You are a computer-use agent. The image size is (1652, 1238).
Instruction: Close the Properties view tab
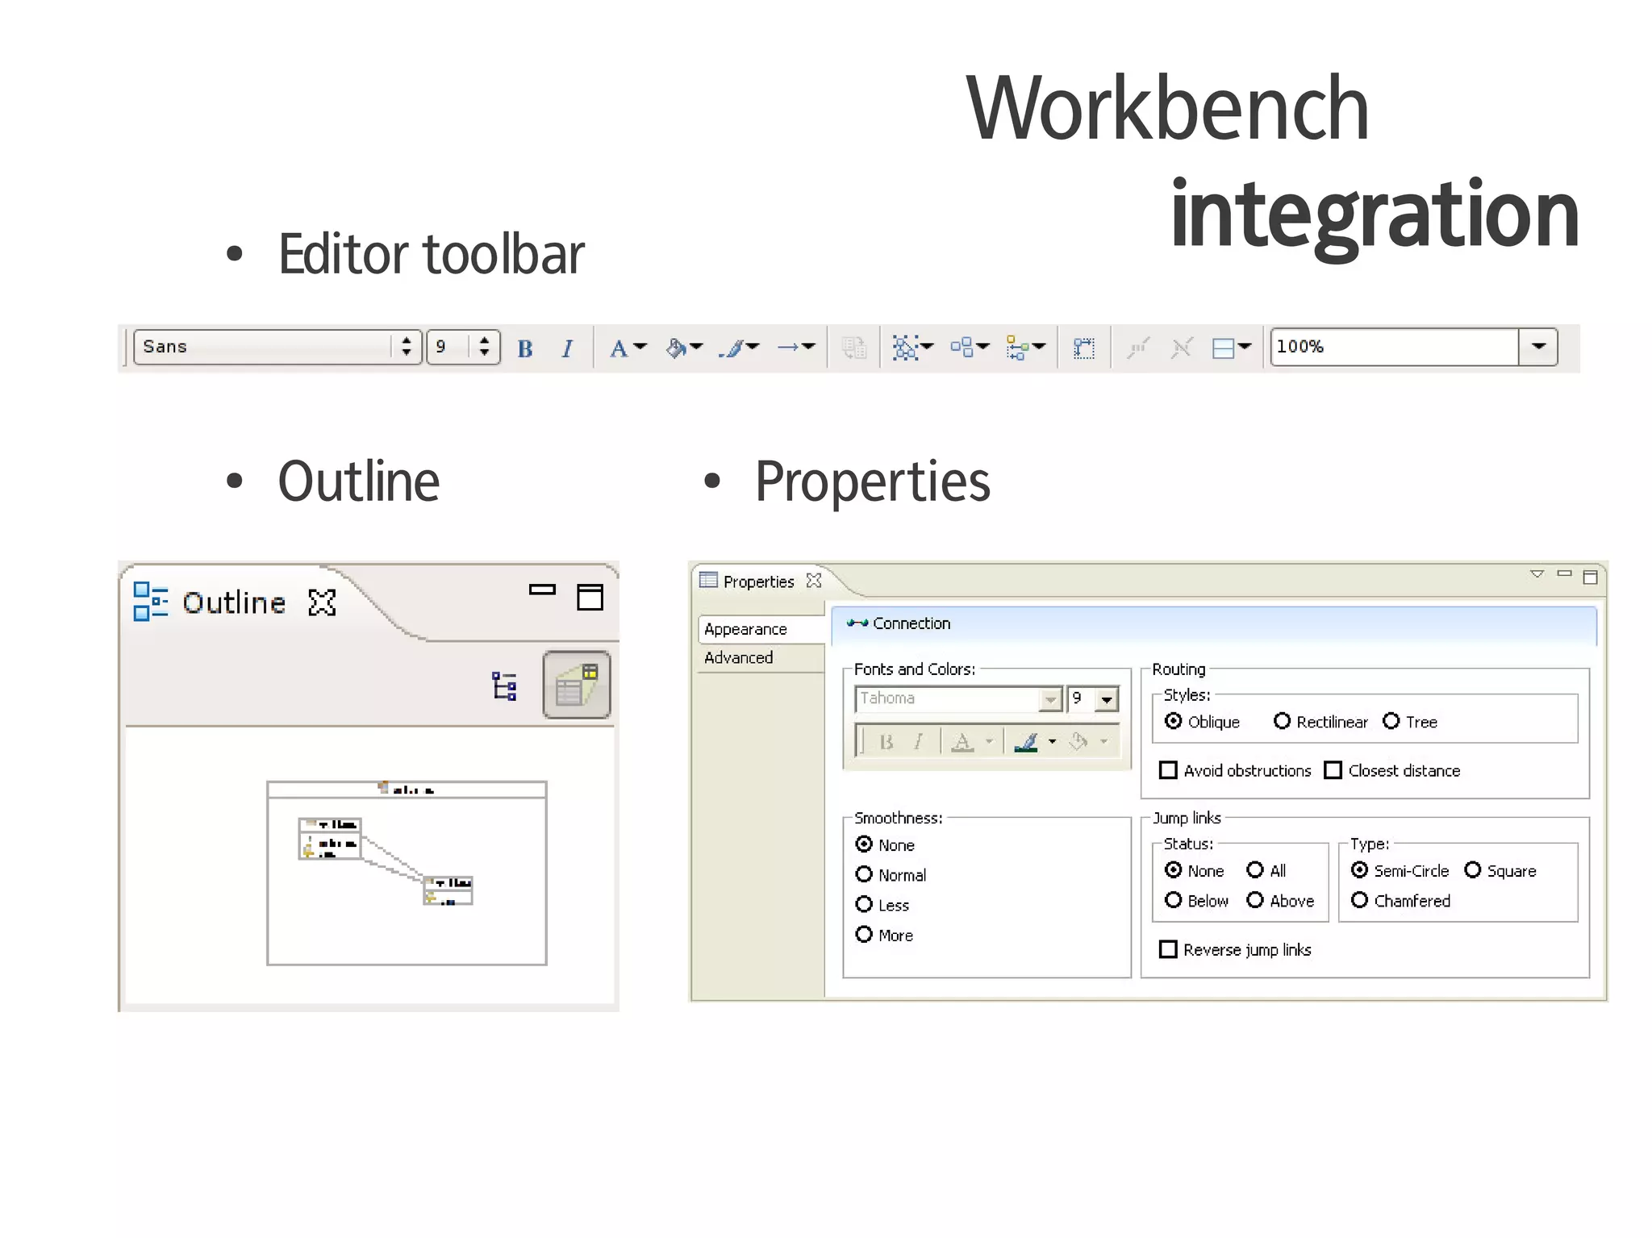tap(814, 581)
